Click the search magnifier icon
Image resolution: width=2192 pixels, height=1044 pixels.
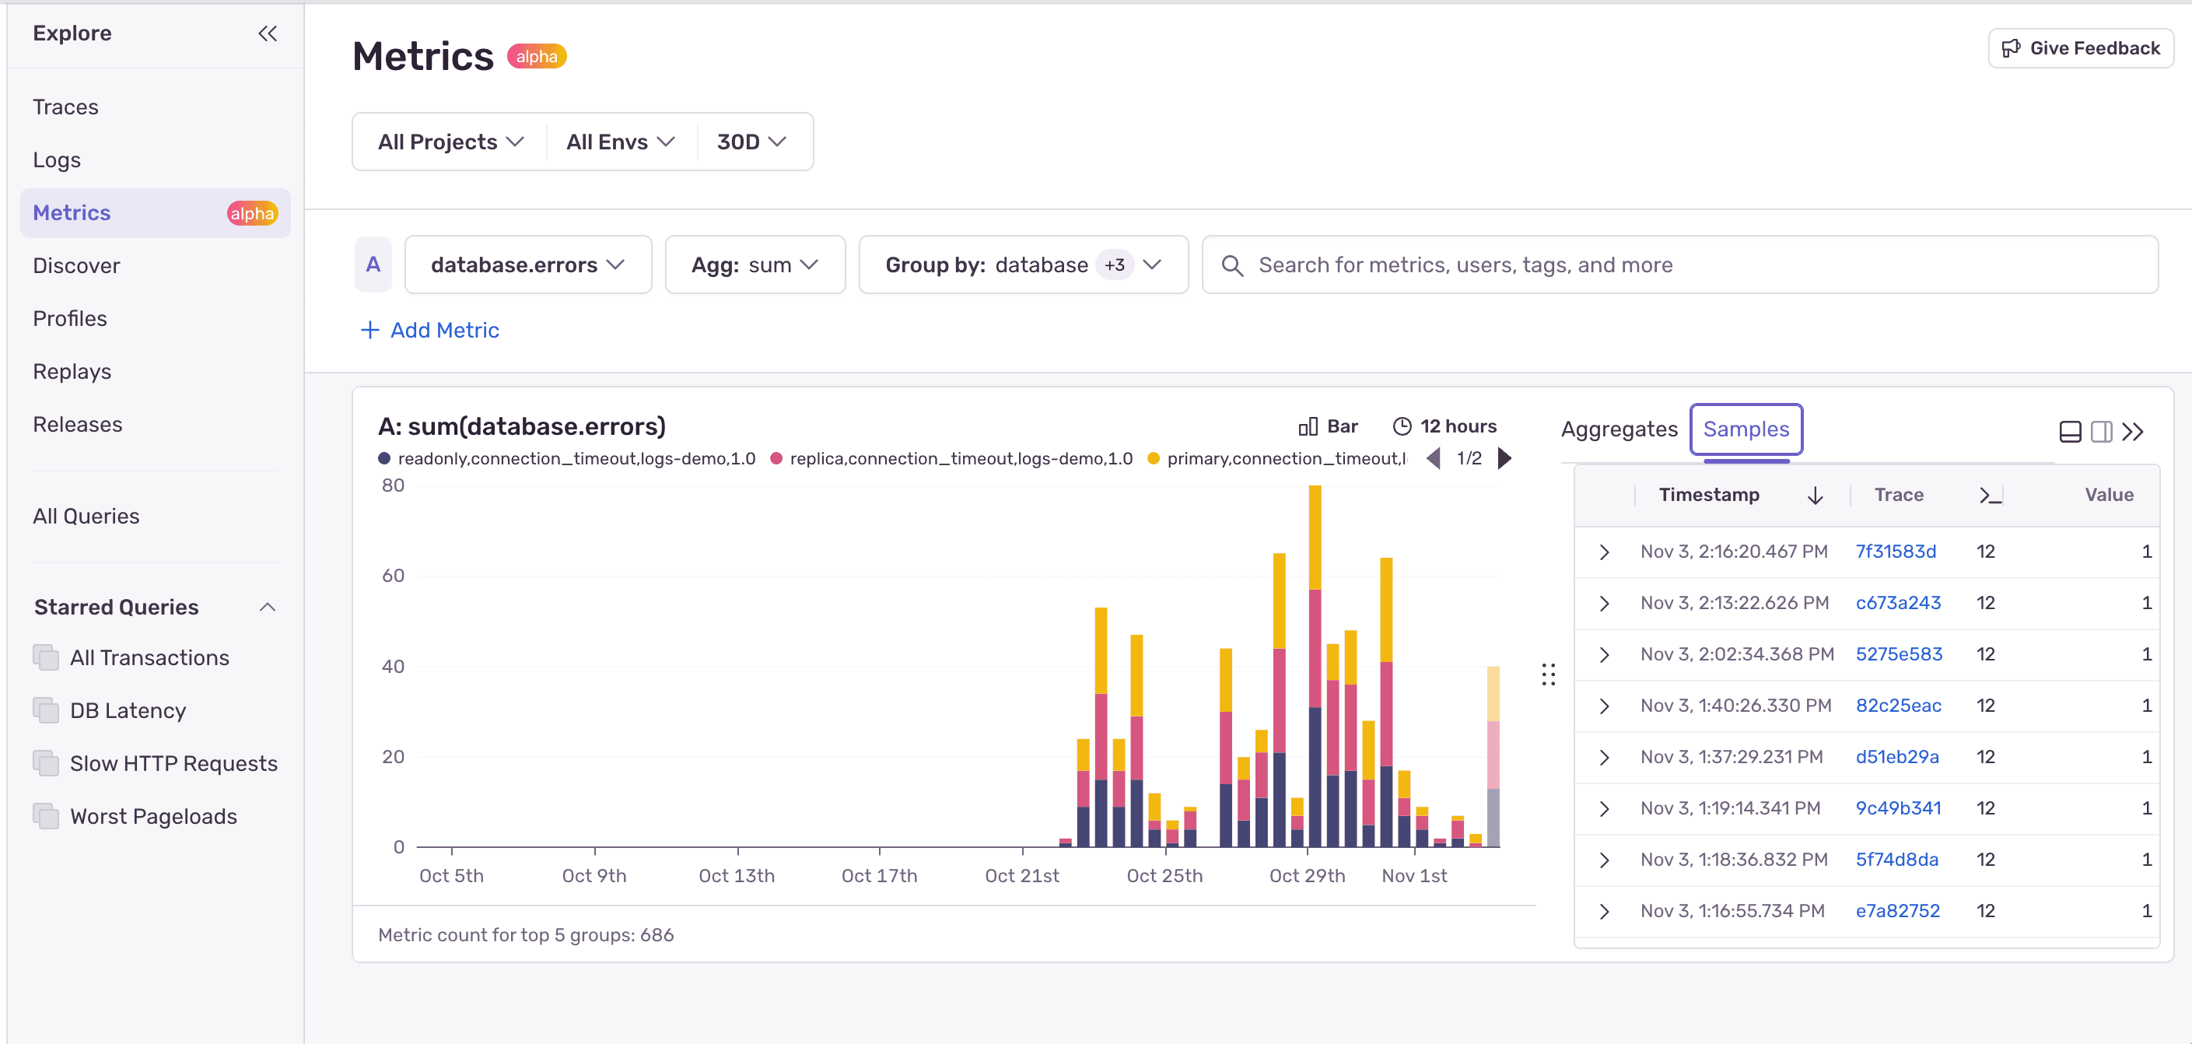click(x=1232, y=265)
